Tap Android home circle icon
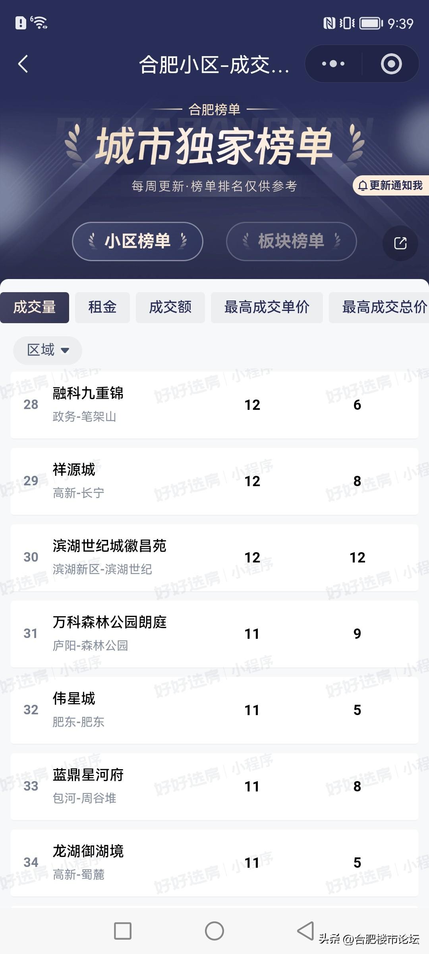Screen dimensions: 429x954 (x=214, y=931)
